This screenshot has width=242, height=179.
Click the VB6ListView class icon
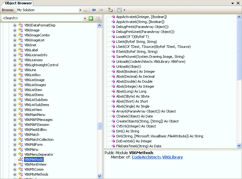[x=21, y=110]
